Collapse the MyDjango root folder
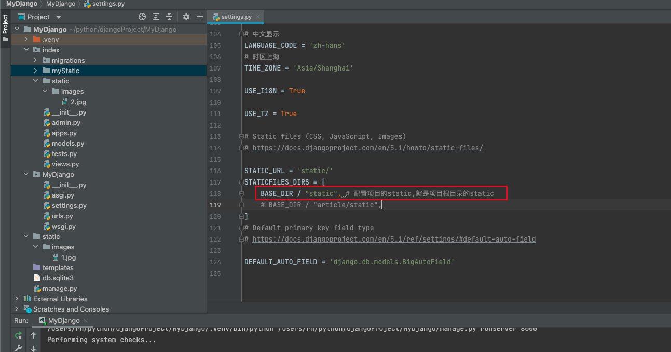Viewport: 671px width, 352px height. coord(17,29)
